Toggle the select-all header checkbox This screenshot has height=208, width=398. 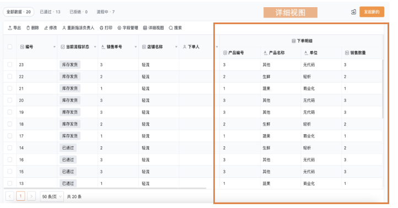pyautogui.click(x=9, y=47)
